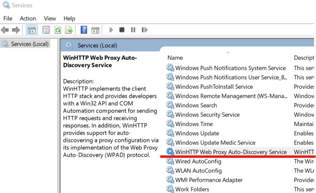
Task: Click the Stop Service square button
Action: tap(122, 30)
